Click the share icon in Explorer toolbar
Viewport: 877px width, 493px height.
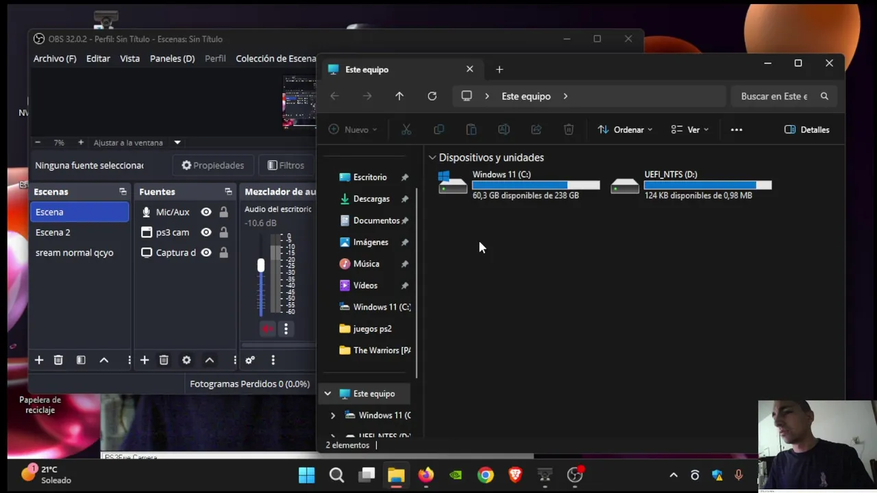[536, 129]
